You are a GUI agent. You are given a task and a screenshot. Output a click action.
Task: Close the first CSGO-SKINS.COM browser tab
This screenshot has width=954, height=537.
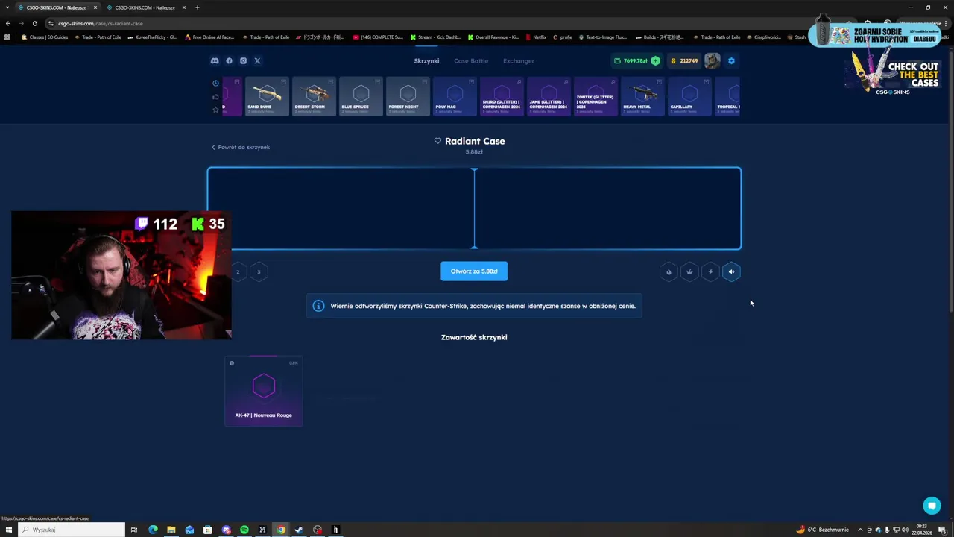(x=95, y=7)
